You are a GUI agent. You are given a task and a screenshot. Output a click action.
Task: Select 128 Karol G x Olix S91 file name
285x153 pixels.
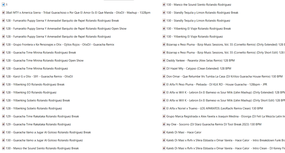(39, 77)
